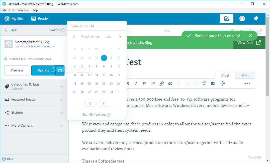This screenshot has height=163, width=270.
Task: Expand the Featured Image section
Action: pos(34,99)
